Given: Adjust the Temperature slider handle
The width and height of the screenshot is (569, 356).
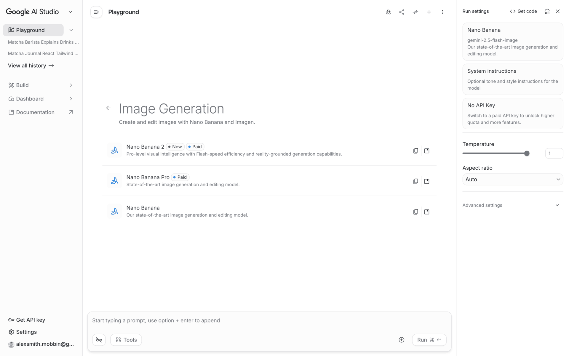Looking at the screenshot, I should [x=527, y=153].
